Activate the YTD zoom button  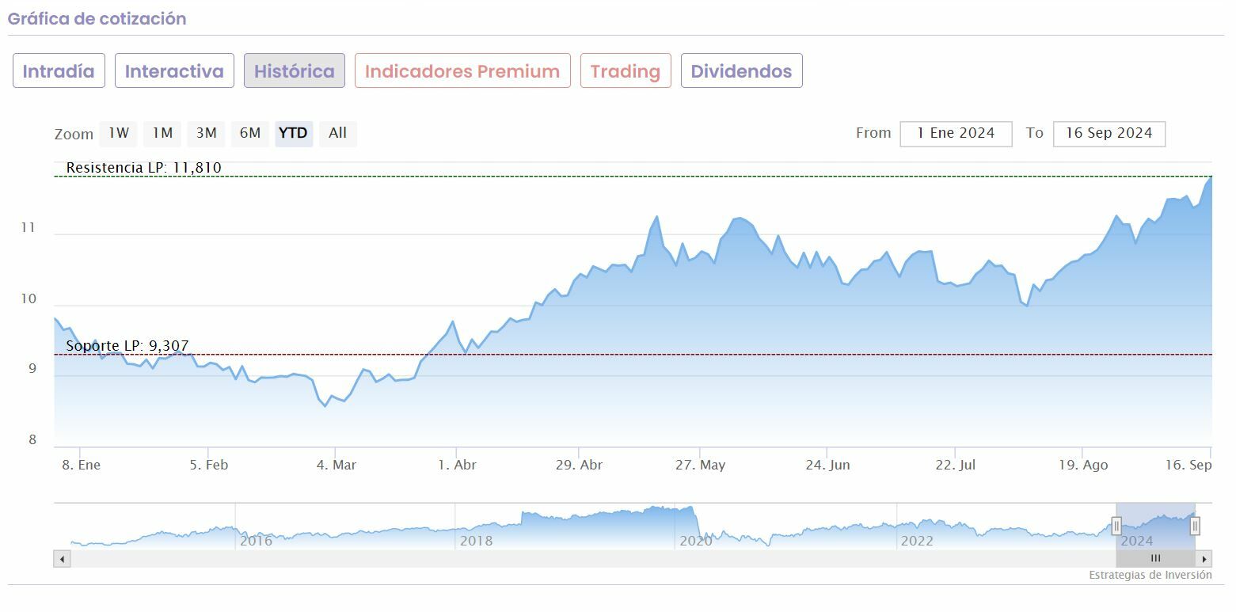tap(294, 133)
